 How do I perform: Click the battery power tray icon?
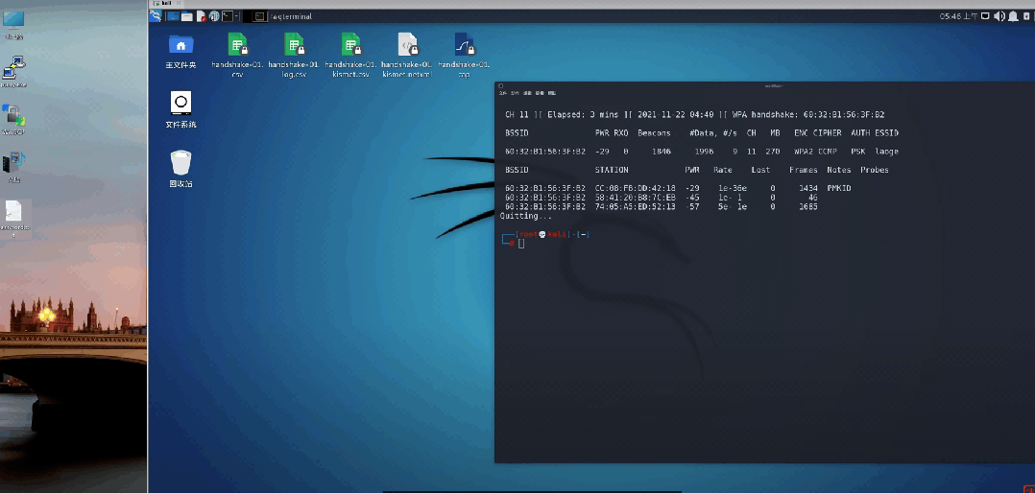(1026, 16)
